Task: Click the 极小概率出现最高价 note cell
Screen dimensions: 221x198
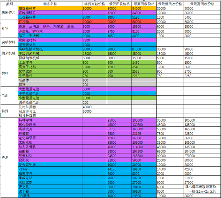Action: (x=202, y=189)
